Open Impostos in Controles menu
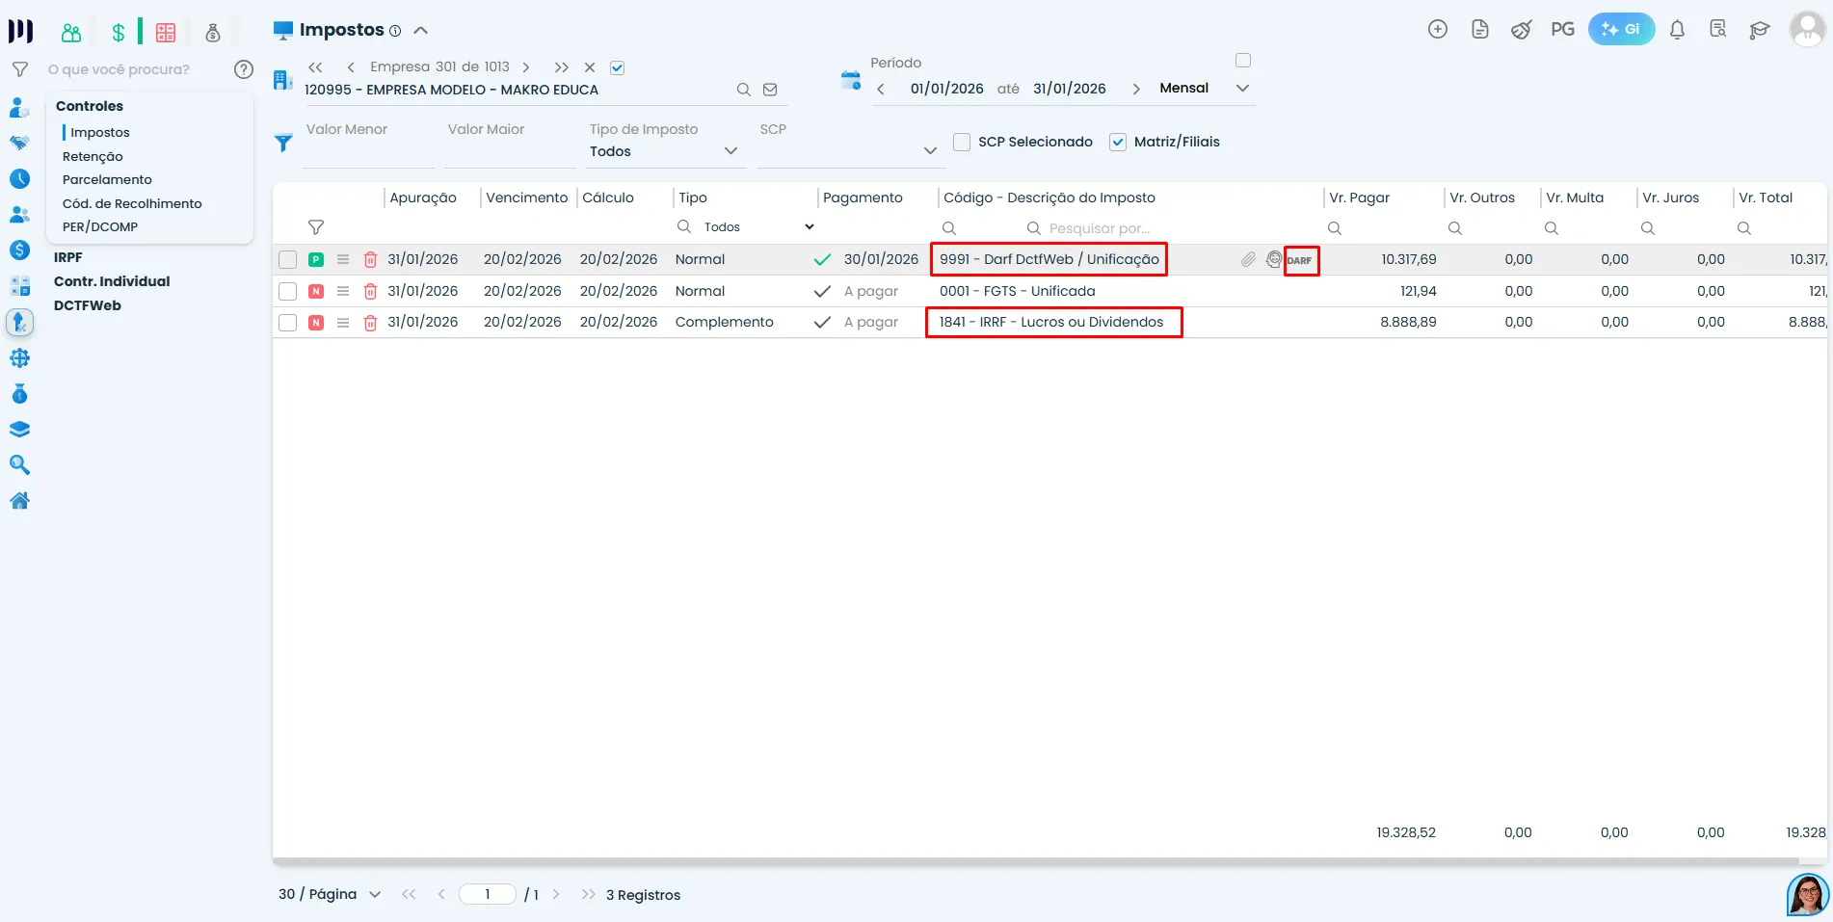 (100, 132)
